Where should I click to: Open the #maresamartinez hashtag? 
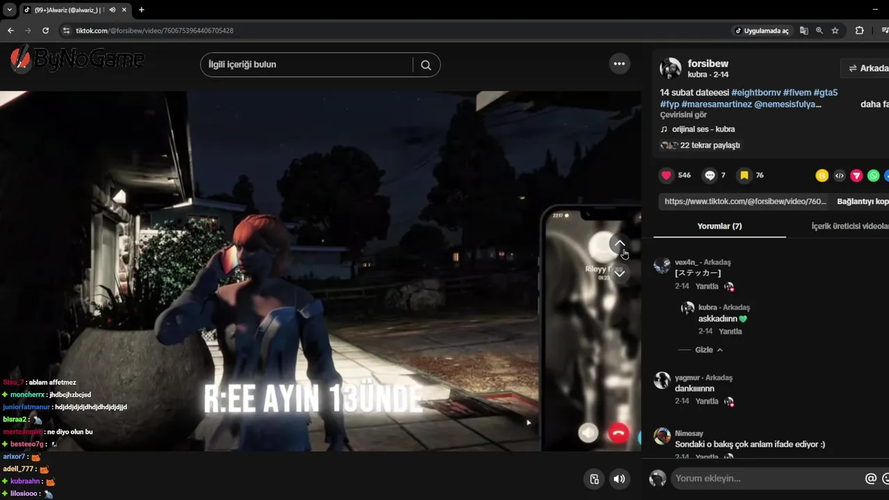coord(717,104)
